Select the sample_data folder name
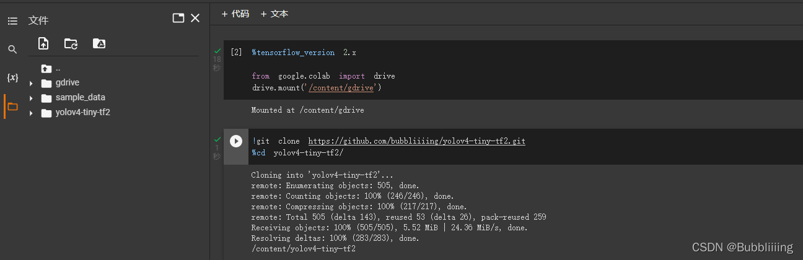The image size is (803, 260). (x=81, y=97)
